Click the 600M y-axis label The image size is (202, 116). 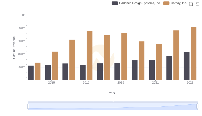21,41
